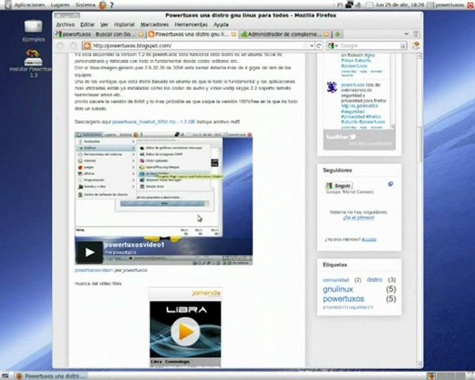This screenshot has width=475, height=380.
Task: Open the Archivo menu in Firefox
Action: 65,25
